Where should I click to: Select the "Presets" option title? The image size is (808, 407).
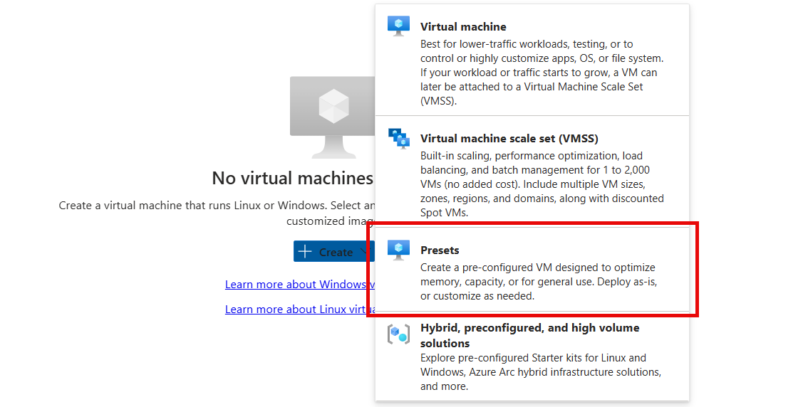pyautogui.click(x=440, y=250)
